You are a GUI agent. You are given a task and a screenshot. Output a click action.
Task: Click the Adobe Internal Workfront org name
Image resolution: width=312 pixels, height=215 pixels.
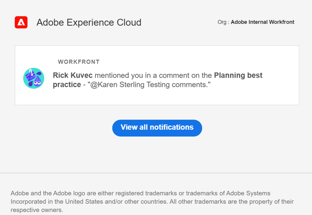[262, 22]
